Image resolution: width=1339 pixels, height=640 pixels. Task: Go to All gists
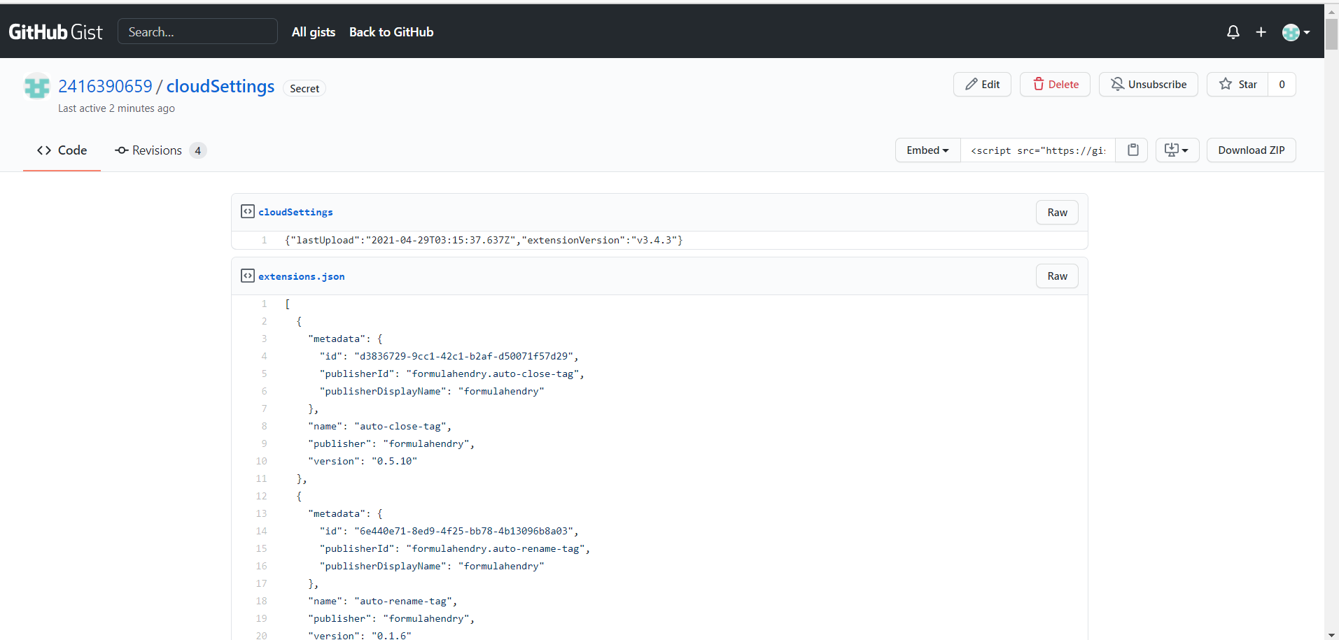tap(314, 32)
